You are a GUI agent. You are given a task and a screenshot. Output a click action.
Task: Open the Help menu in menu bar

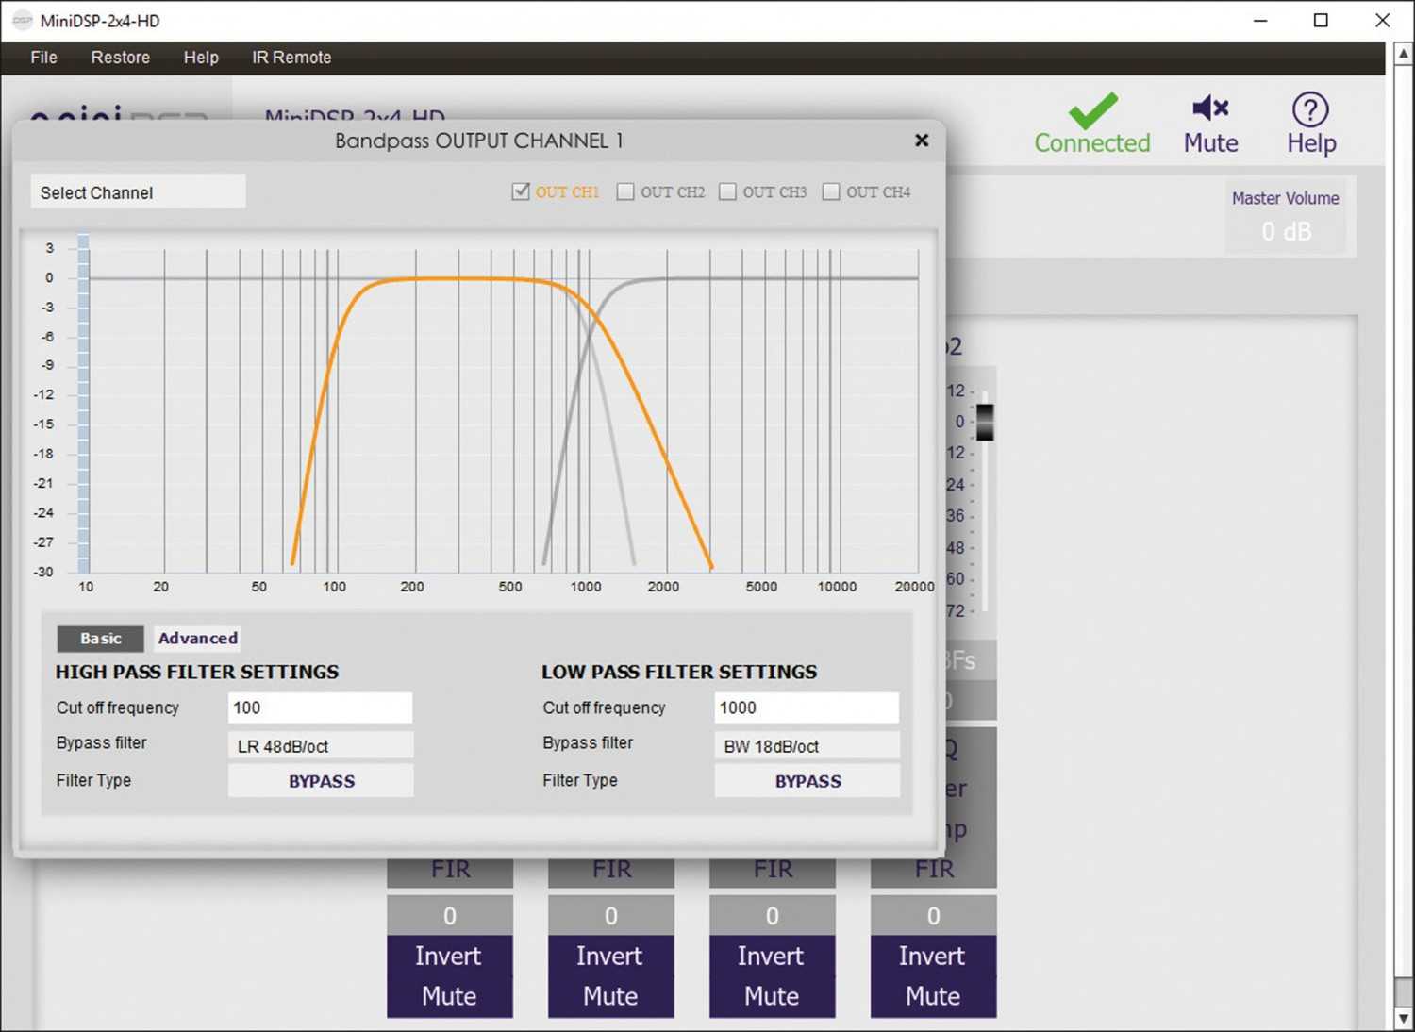point(201,58)
